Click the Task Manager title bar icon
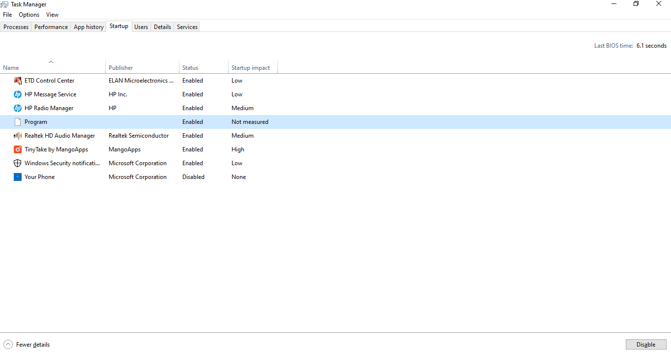Screen dimensions: 671x353 (x=5, y=4)
